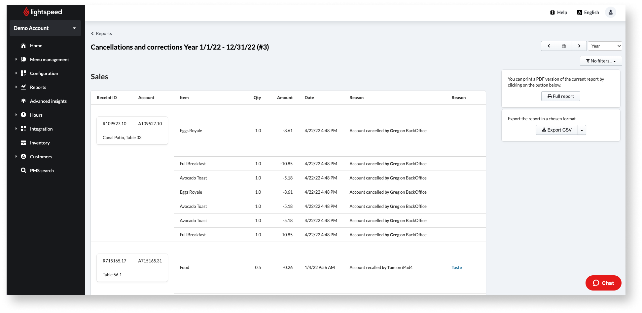
Task: Expand the Configuration sidebar section
Action: point(16,73)
